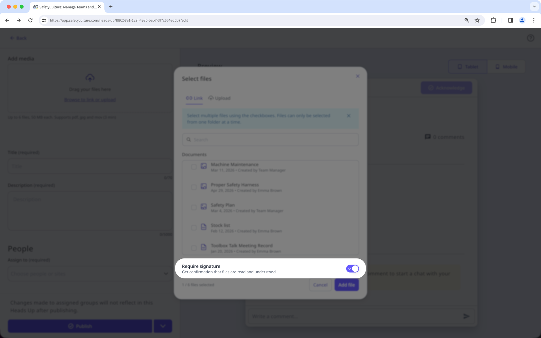Click the Stock list document icon

(x=204, y=227)
